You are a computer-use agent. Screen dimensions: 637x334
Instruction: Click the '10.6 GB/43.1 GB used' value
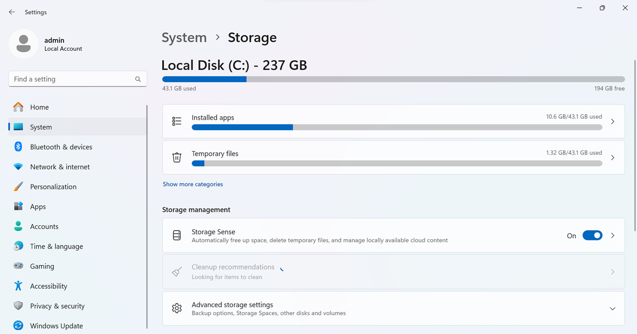tap(574, 117)
